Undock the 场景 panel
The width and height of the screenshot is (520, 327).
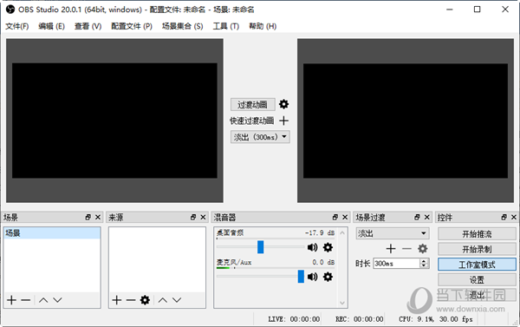coord(88,217)
